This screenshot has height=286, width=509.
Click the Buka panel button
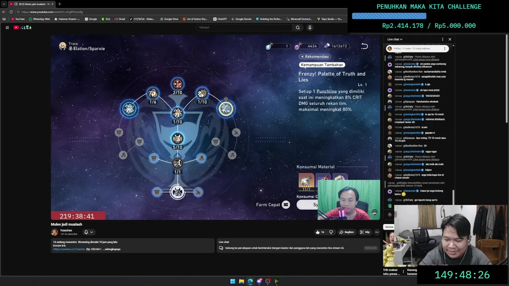tap(370, 248)
